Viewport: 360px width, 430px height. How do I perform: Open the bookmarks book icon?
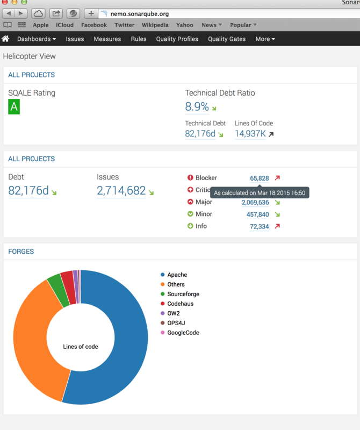point(8,25)
